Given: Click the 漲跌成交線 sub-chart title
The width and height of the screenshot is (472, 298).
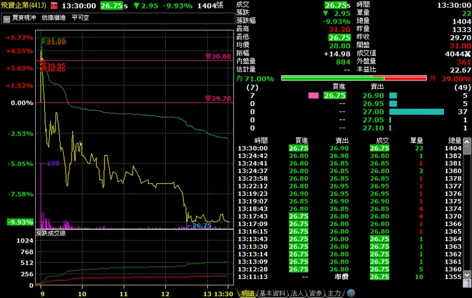Looking at the screenshot, I should point(50,234).
